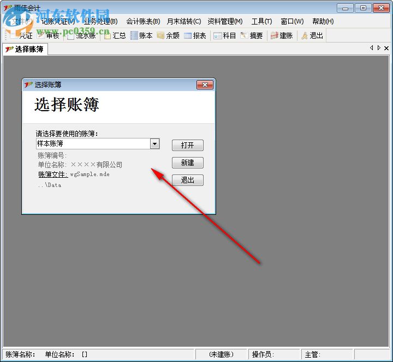The width and height of the screenshot is (393, 362).
Task: Click the 建账 create-book toolbar icon
Action: [x=282, y=35]
